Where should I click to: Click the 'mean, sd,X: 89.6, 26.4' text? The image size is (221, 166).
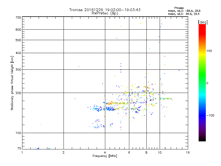pos(184,14)
